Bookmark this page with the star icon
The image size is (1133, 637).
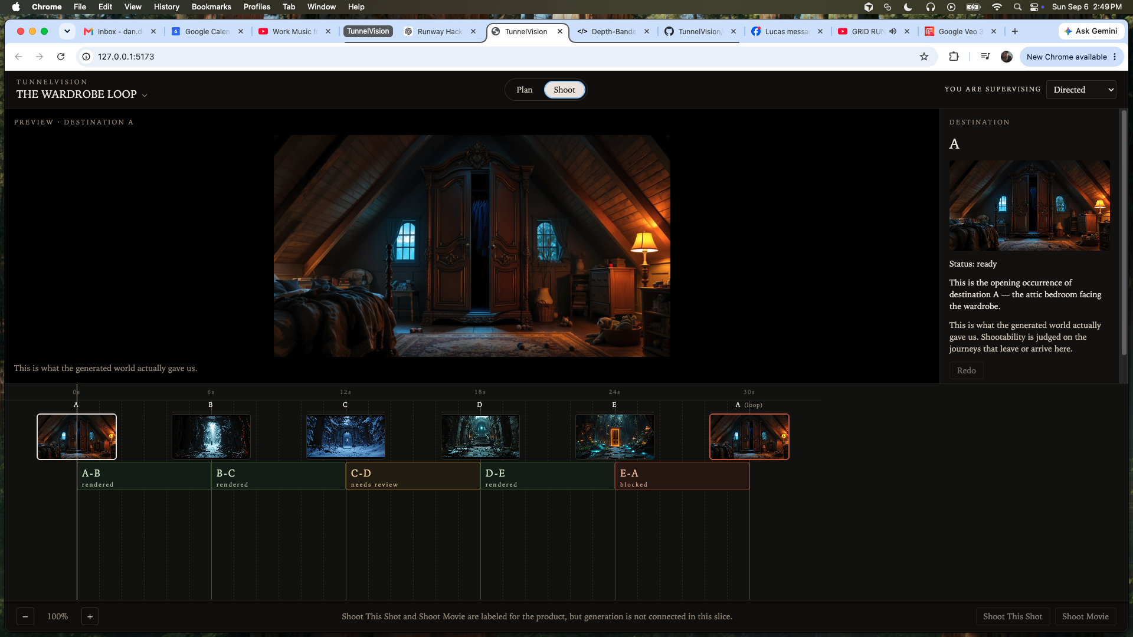pyautogui.click(x=924, y=57)
